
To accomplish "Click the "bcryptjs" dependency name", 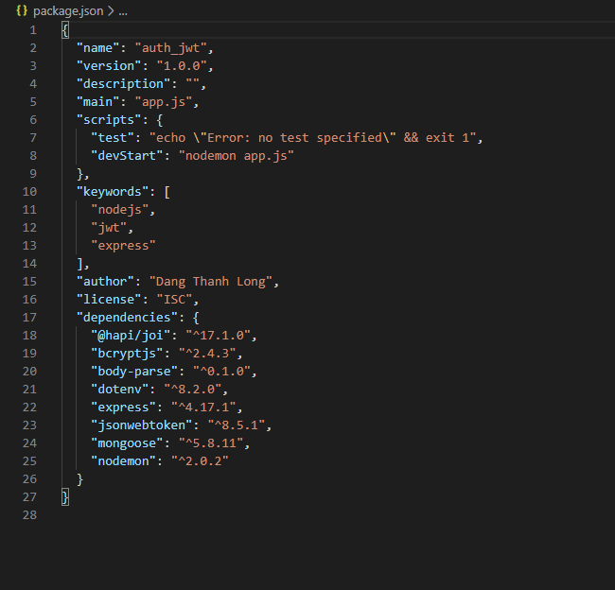I will (127, 354).
